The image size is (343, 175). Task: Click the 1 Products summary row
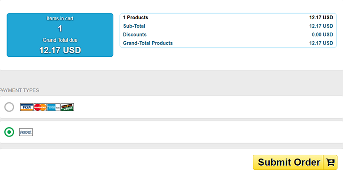(x=228, y=17)
